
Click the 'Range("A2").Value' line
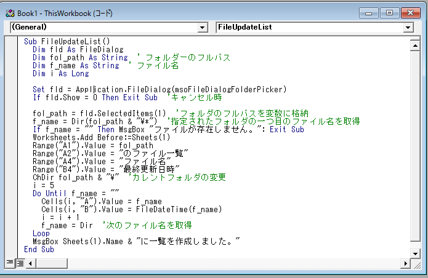tap(110, 153)
